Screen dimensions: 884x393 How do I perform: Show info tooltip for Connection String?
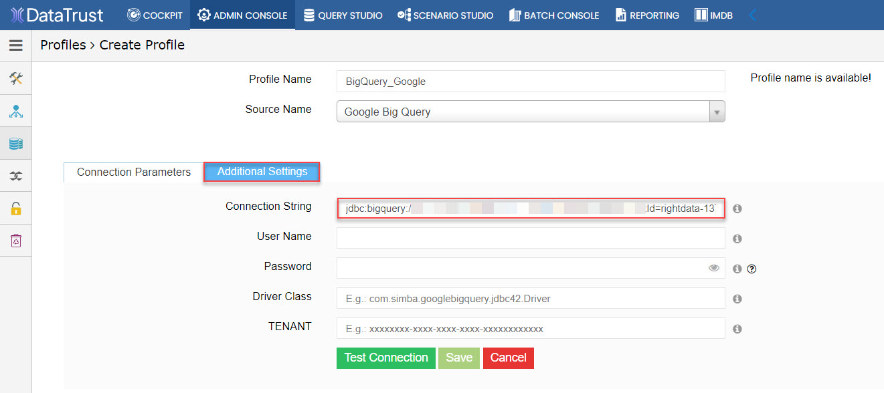(x=737, y=209)
